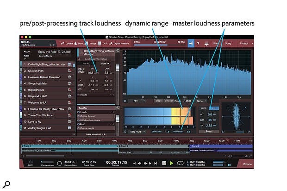Open the Browse panel button

[x=247, y=164]
